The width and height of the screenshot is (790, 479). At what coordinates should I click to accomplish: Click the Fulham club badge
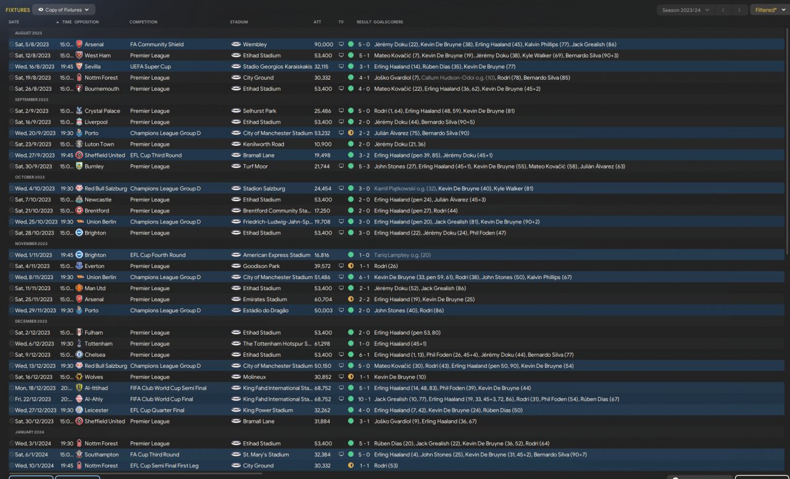[79, 333]
